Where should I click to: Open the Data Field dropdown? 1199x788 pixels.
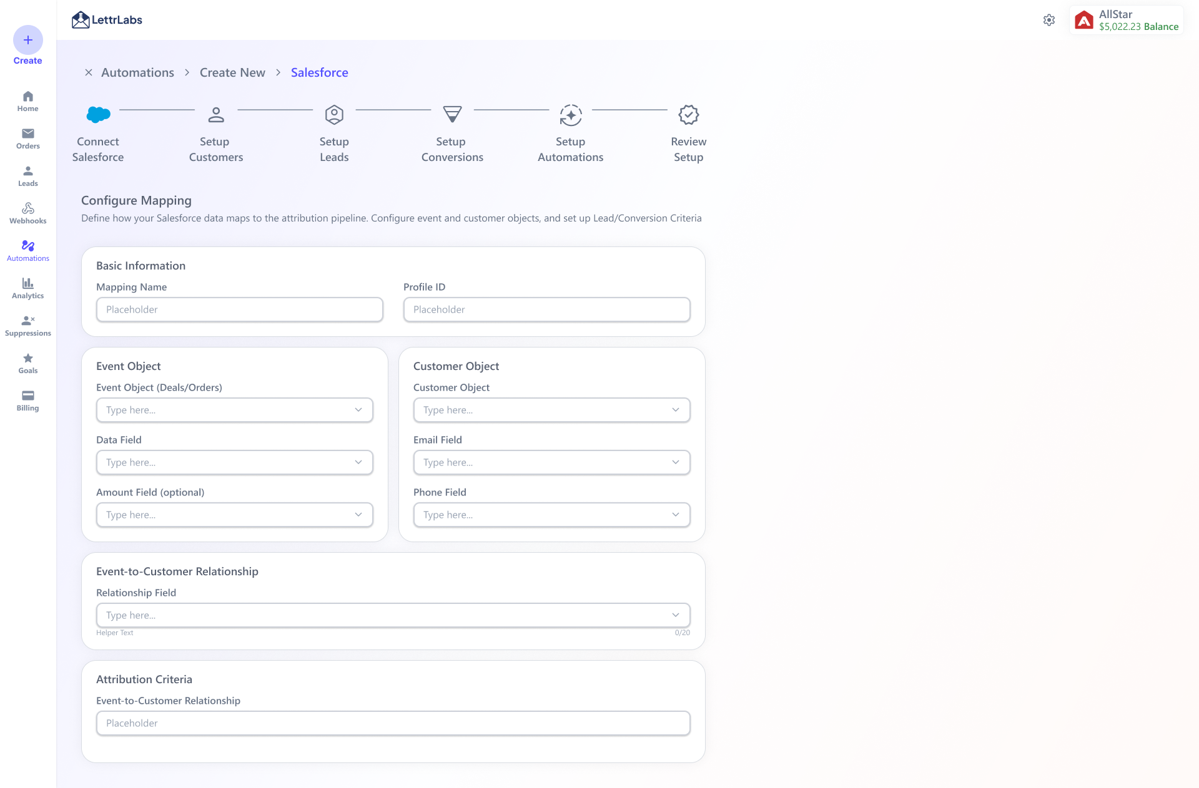click(235, 462)
